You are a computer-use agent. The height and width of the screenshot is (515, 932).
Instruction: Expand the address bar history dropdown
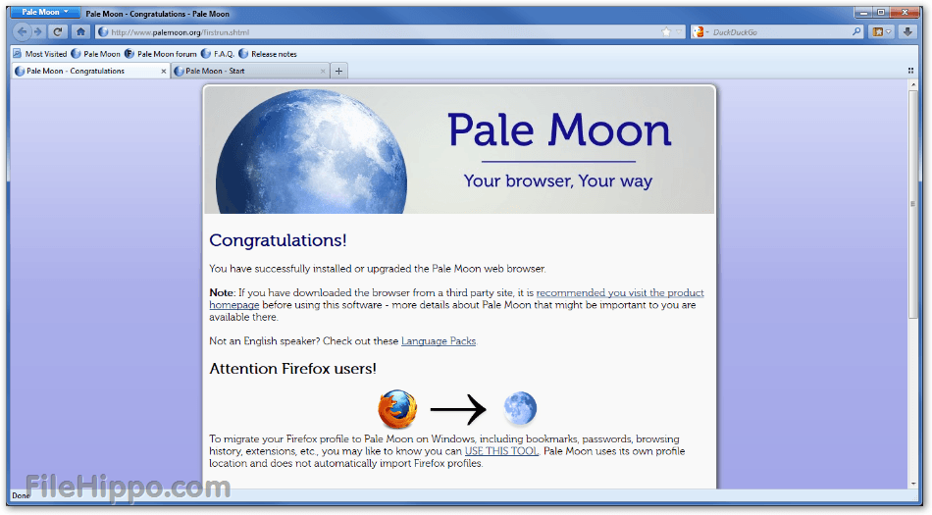tap(679, 31)
